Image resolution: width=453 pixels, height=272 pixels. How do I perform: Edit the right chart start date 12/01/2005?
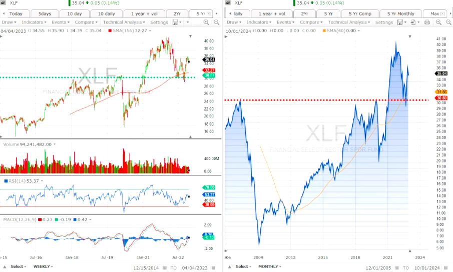pyautogui.click(x=378, y=267)
